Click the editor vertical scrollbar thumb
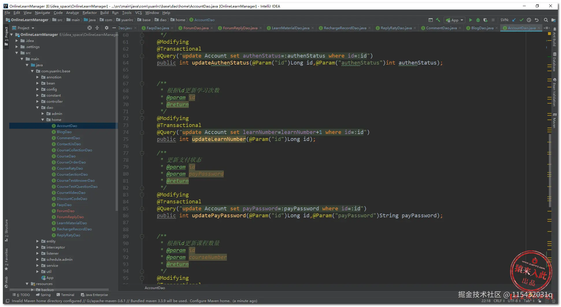561x307 pixels. (x=550, y=171)
